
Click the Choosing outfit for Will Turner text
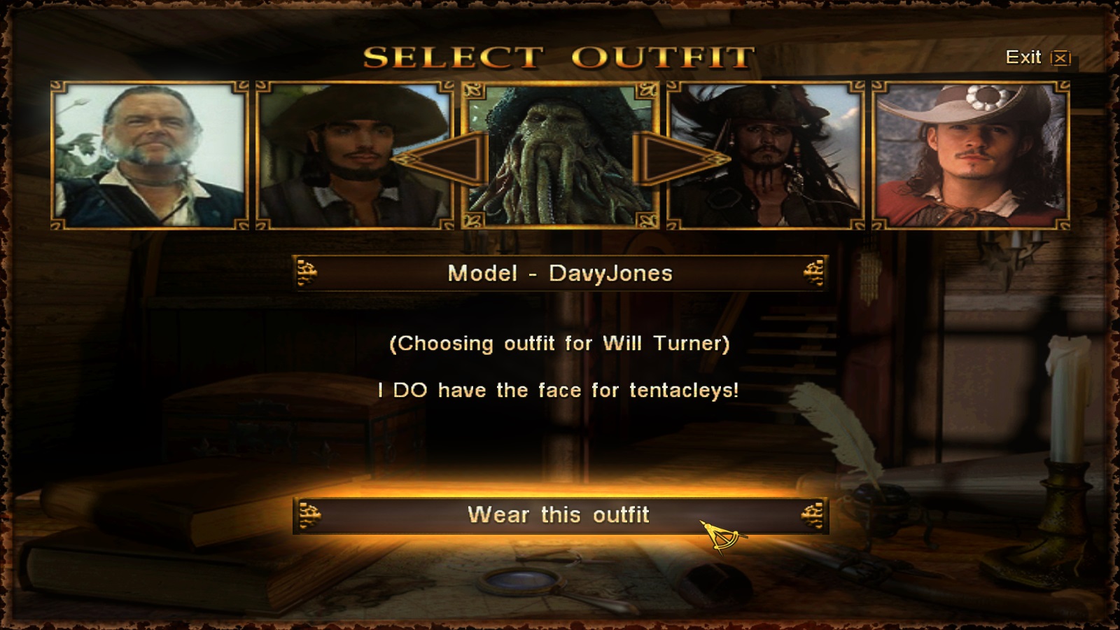click(559, 344)
